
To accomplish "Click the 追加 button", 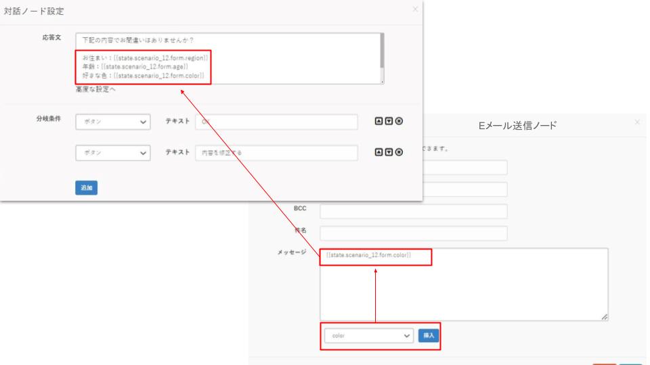I will point(86,187).
